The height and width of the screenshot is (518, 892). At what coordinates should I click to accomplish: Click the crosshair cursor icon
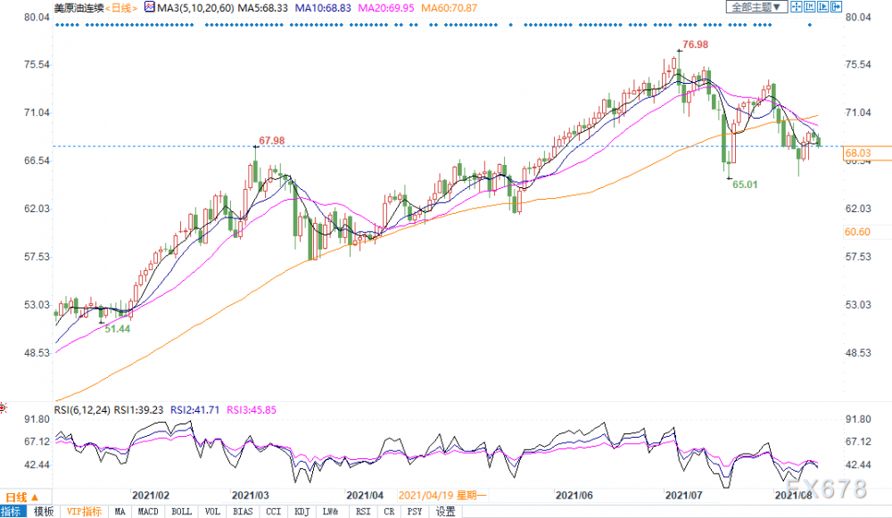tap(797, 7)
